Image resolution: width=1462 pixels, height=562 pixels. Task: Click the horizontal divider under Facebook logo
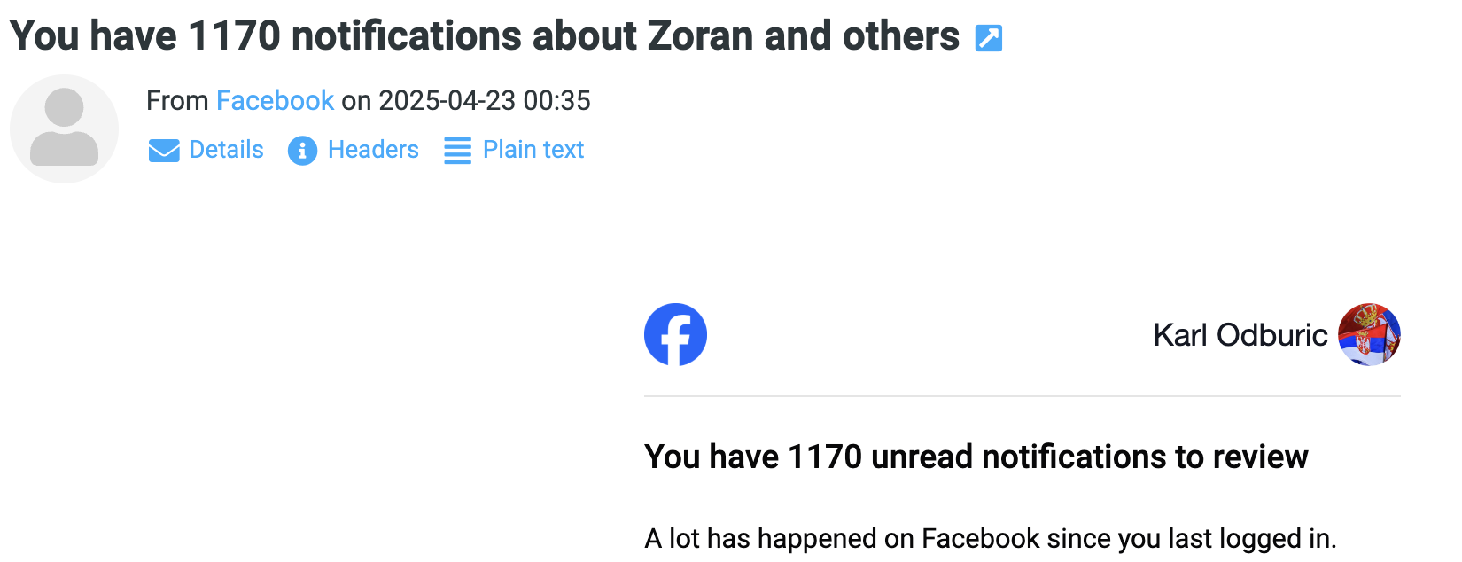[1023, 396]
